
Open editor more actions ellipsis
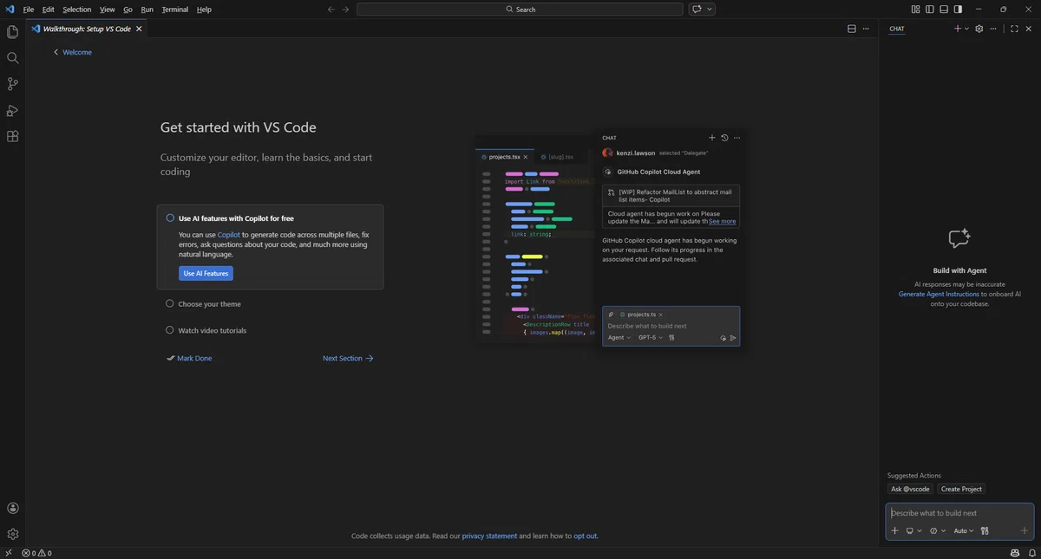coord(867,29)
